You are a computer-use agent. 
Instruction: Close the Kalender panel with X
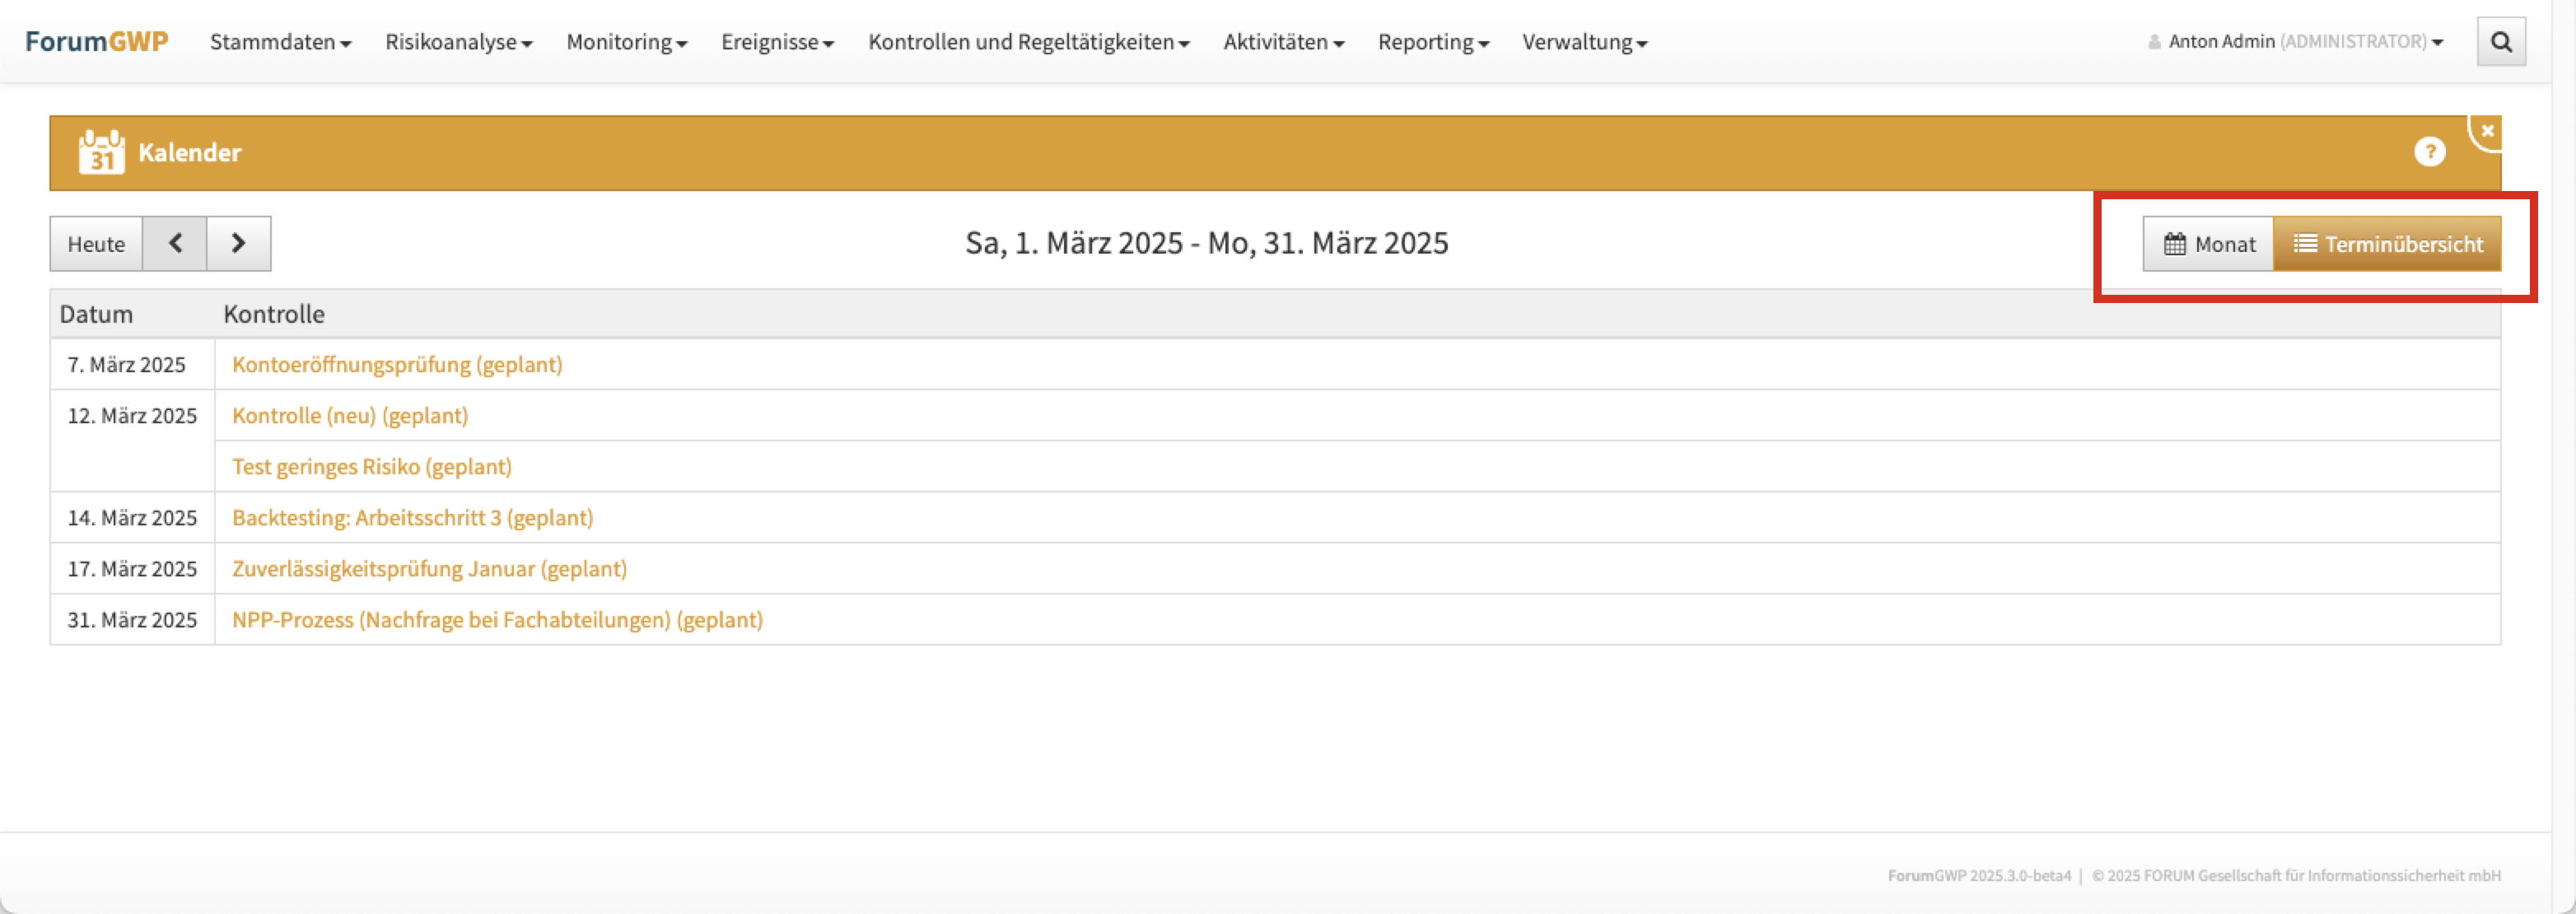tap(2487, 131)
